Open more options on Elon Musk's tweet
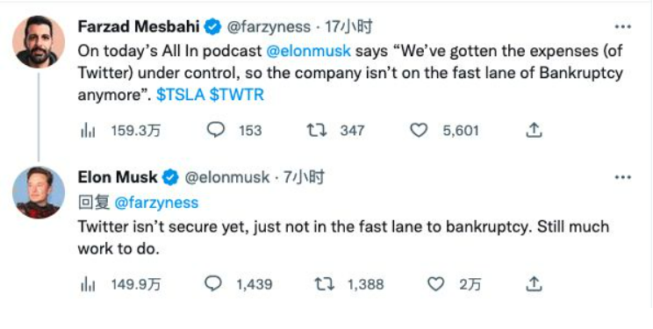The image size is (653, 329). pos(622,178)
